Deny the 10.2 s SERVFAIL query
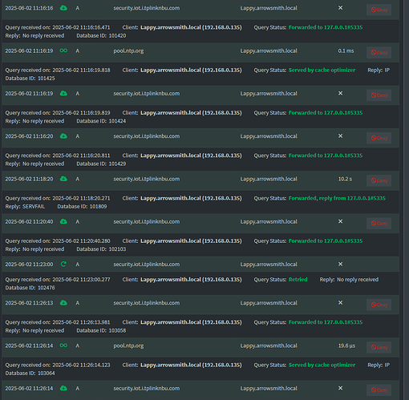This screenshot has height=400, width=409. (379, 180)
